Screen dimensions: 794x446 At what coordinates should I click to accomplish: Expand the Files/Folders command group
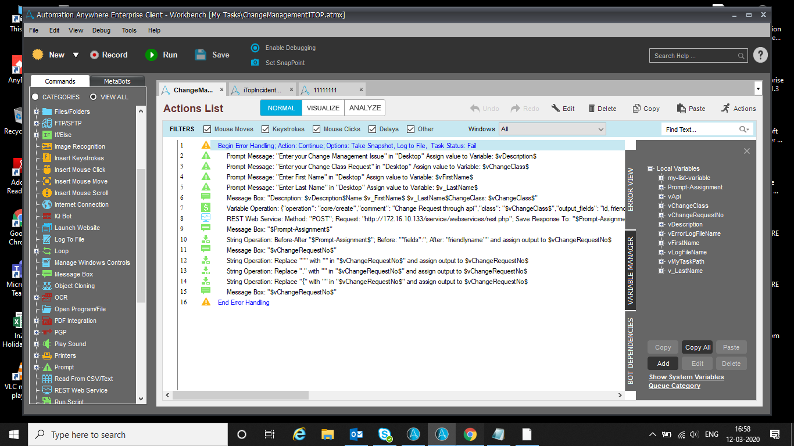tap(37, 111)
